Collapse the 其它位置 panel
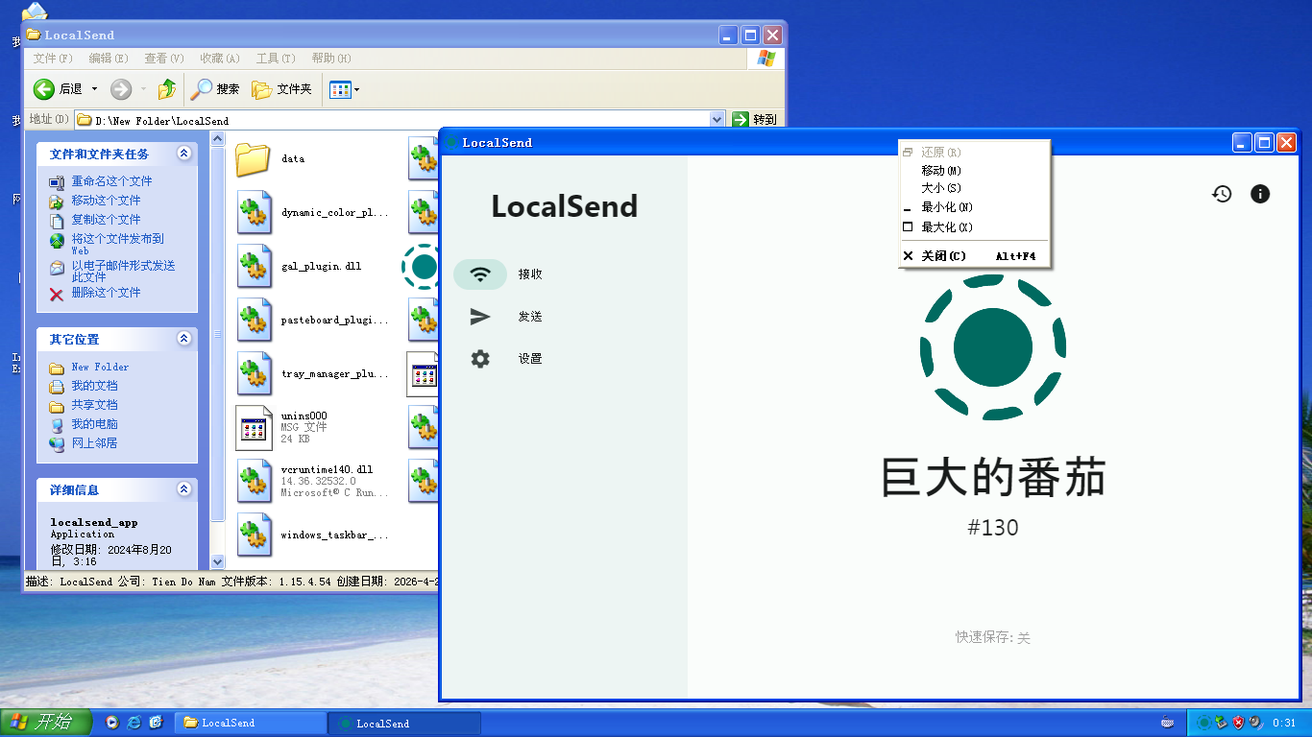1312x737 pixels. click(183, 339)
